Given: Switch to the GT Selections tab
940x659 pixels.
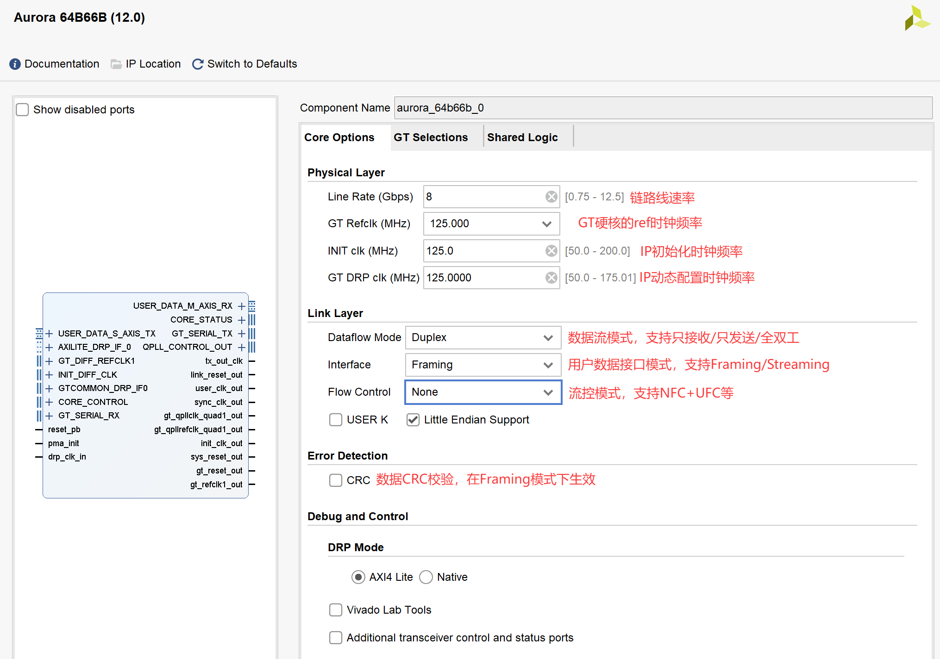Looking at the screenshot, I should [x=431, y=137].
